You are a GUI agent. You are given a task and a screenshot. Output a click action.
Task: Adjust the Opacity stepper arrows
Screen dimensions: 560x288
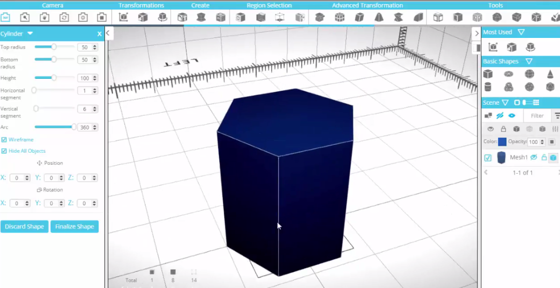pyautogui.click(x=542, y=142)
